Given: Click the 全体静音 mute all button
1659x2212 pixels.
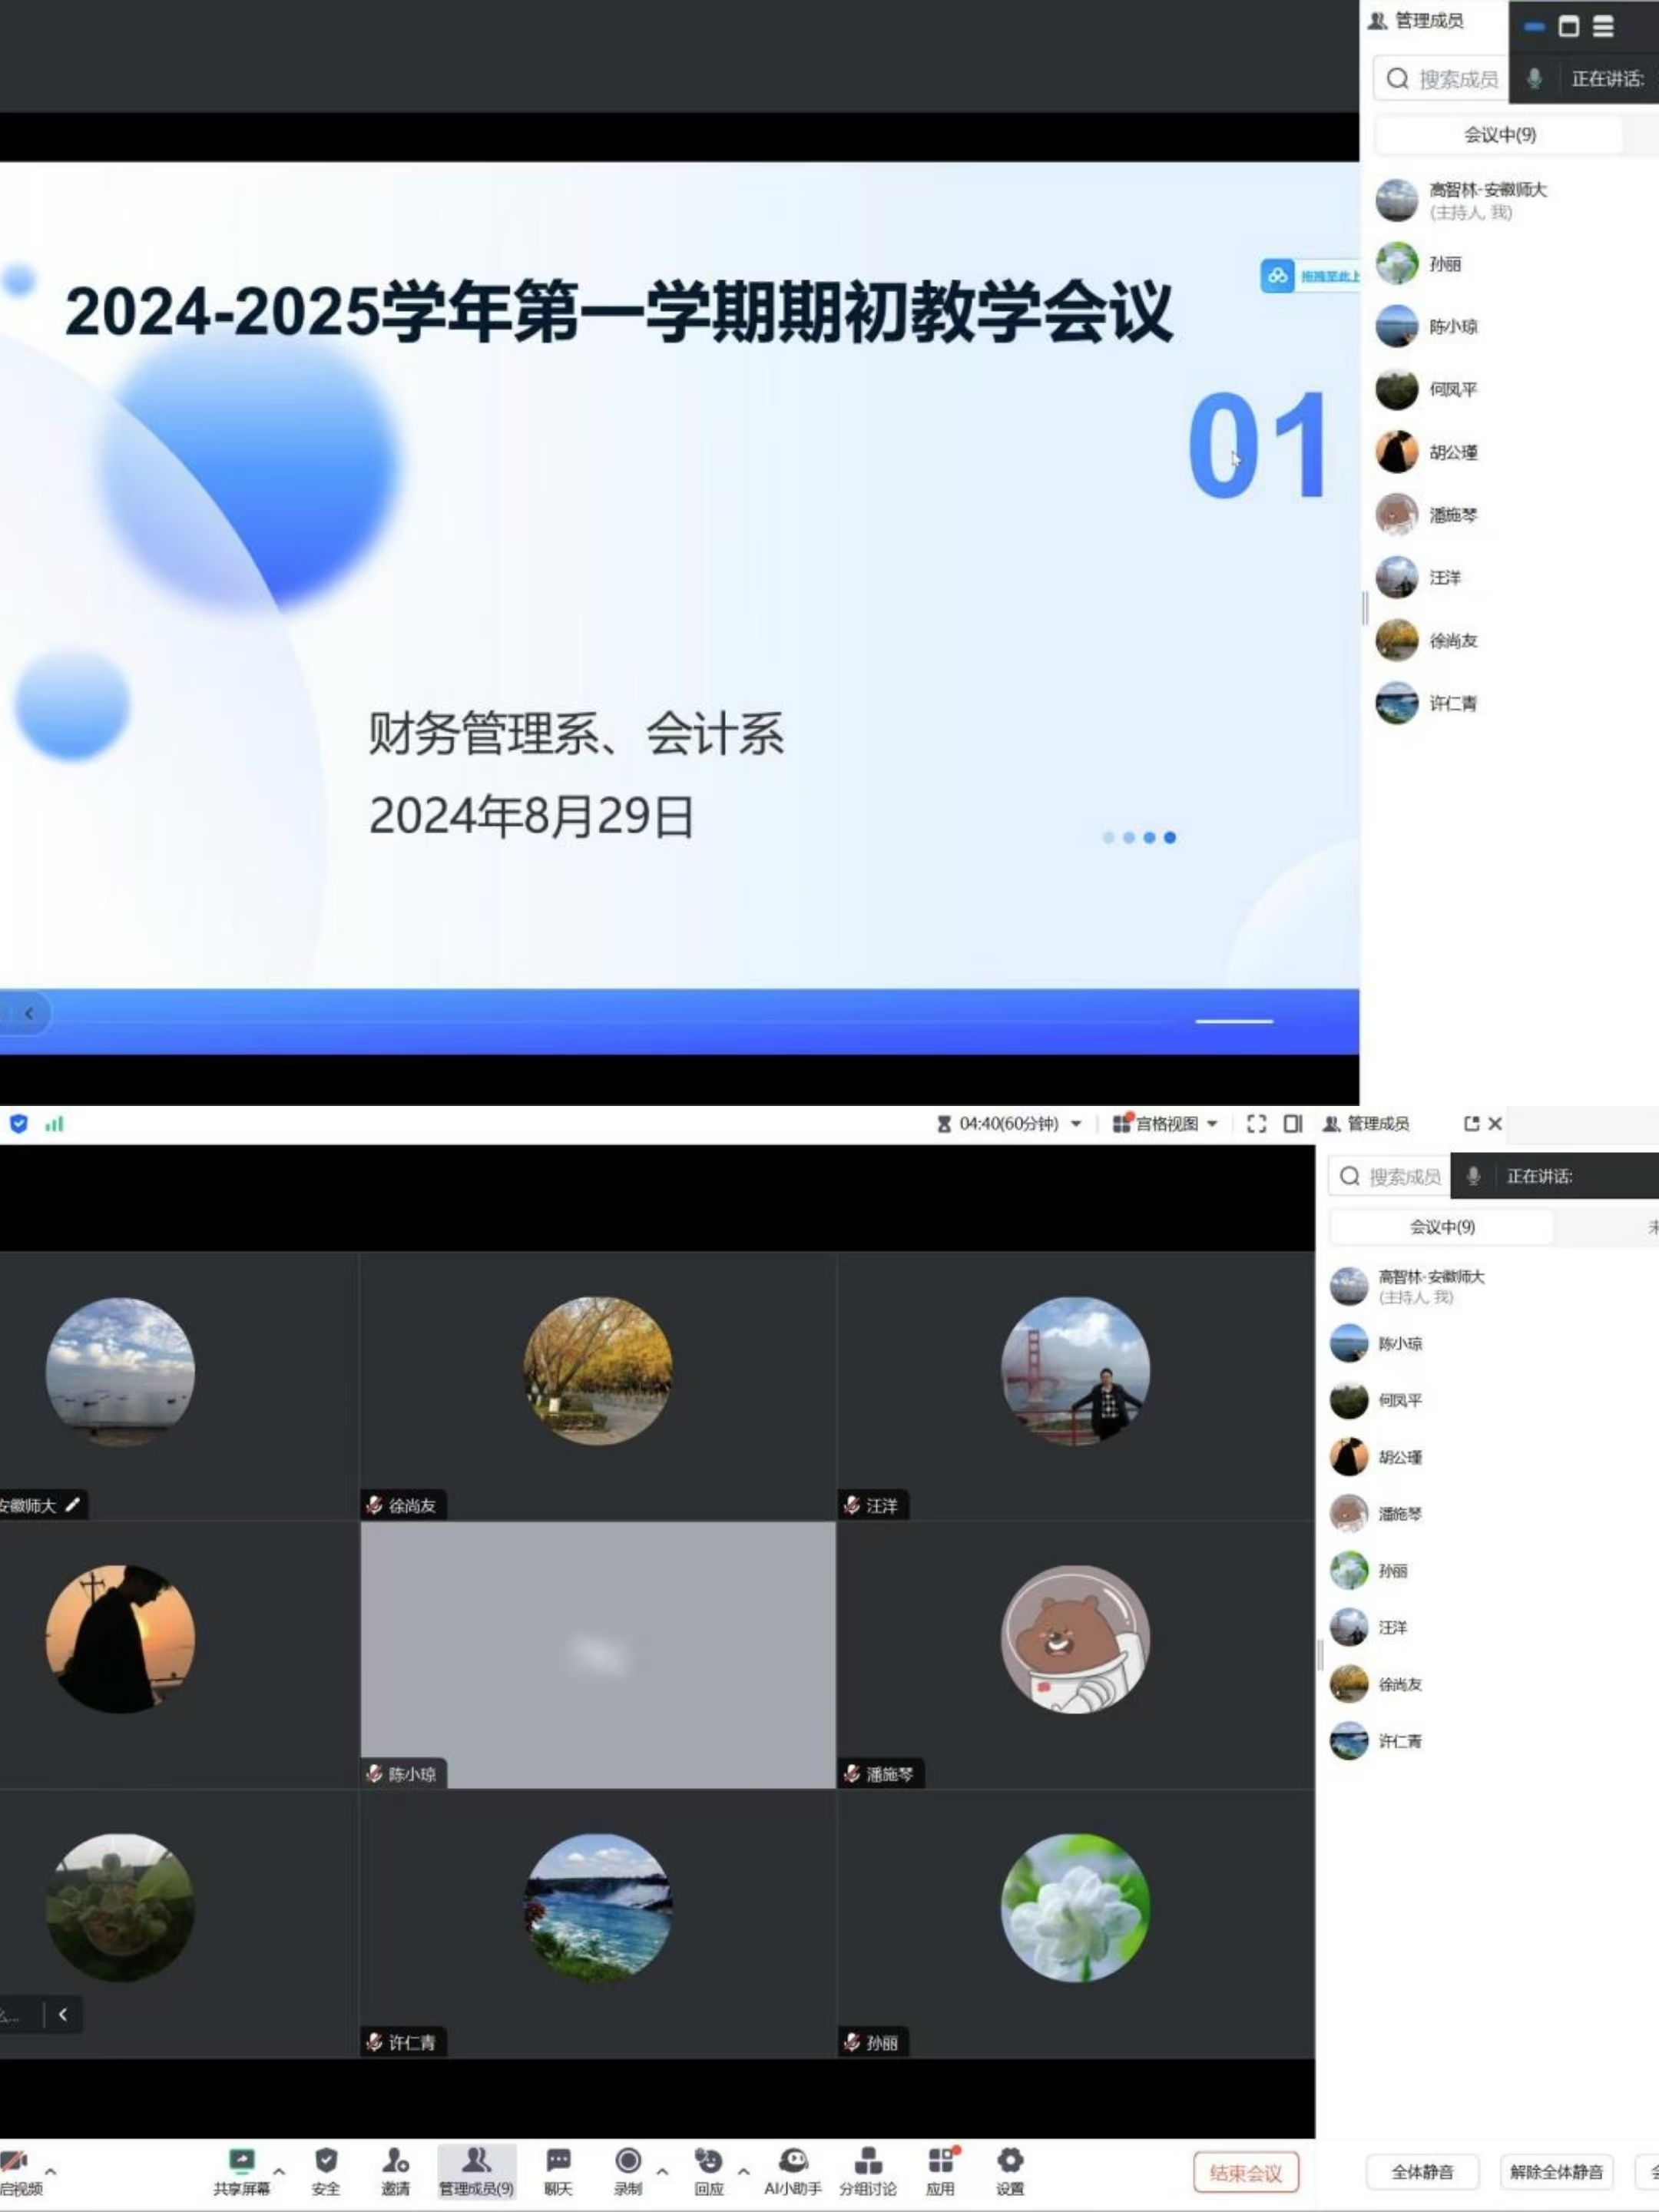Looking at the screenshot, I should pyautogui.click(x=1422, y=2172).
